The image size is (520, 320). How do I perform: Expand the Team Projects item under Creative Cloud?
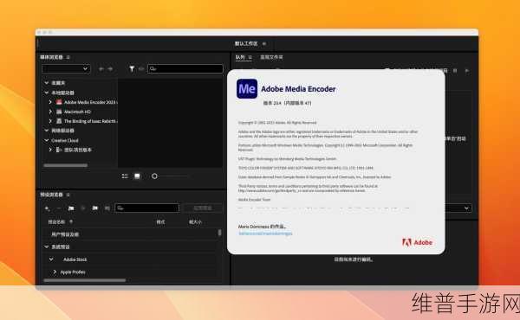(50, 150)
